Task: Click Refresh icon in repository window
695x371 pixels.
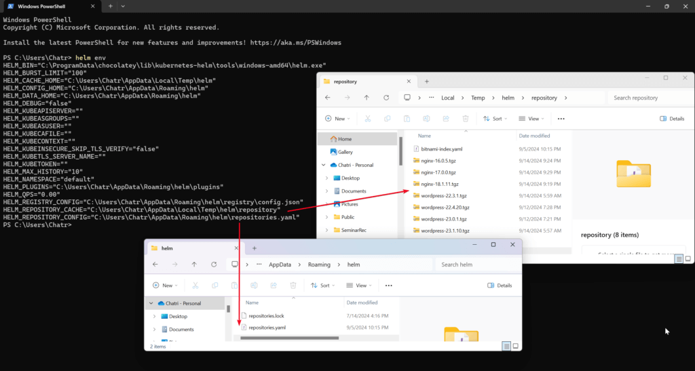Action: coord(386,98)
